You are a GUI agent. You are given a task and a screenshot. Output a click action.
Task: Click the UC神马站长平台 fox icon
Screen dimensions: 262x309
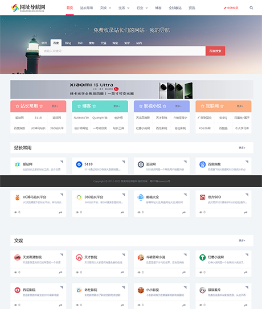(x=17, y=197)
